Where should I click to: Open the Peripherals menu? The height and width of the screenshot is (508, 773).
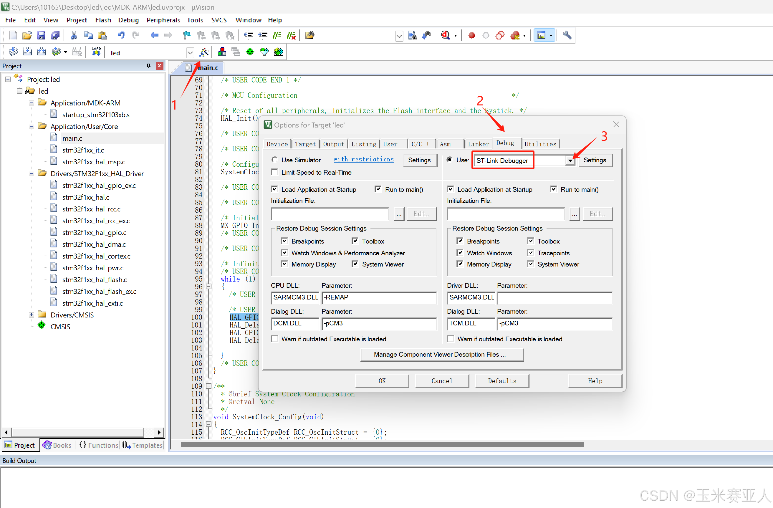pos(163,20)
